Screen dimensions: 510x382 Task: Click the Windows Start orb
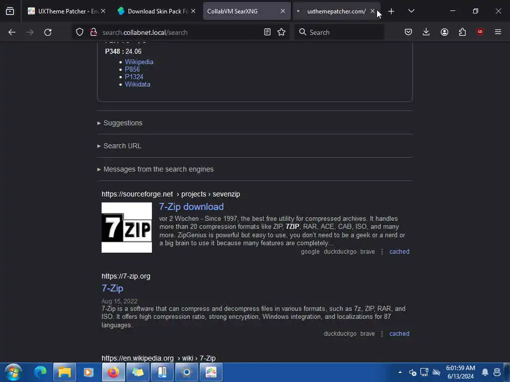pyautogui.click(x=13, y=372)
